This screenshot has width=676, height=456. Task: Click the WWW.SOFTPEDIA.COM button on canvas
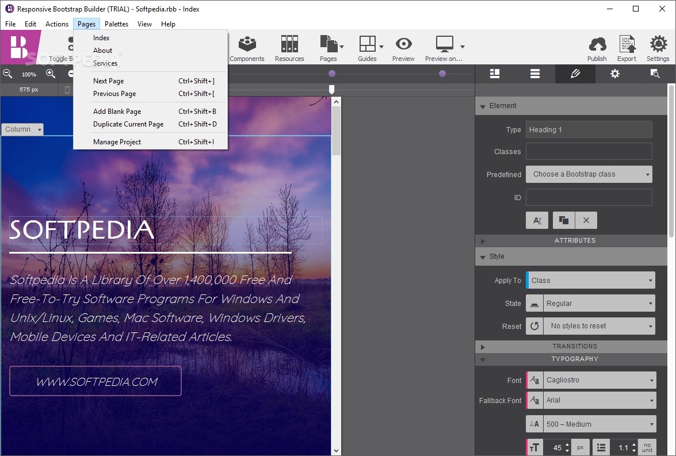96,381
